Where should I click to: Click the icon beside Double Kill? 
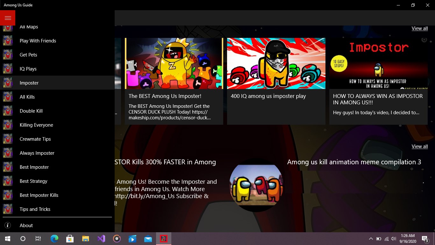tap(8, 111)
